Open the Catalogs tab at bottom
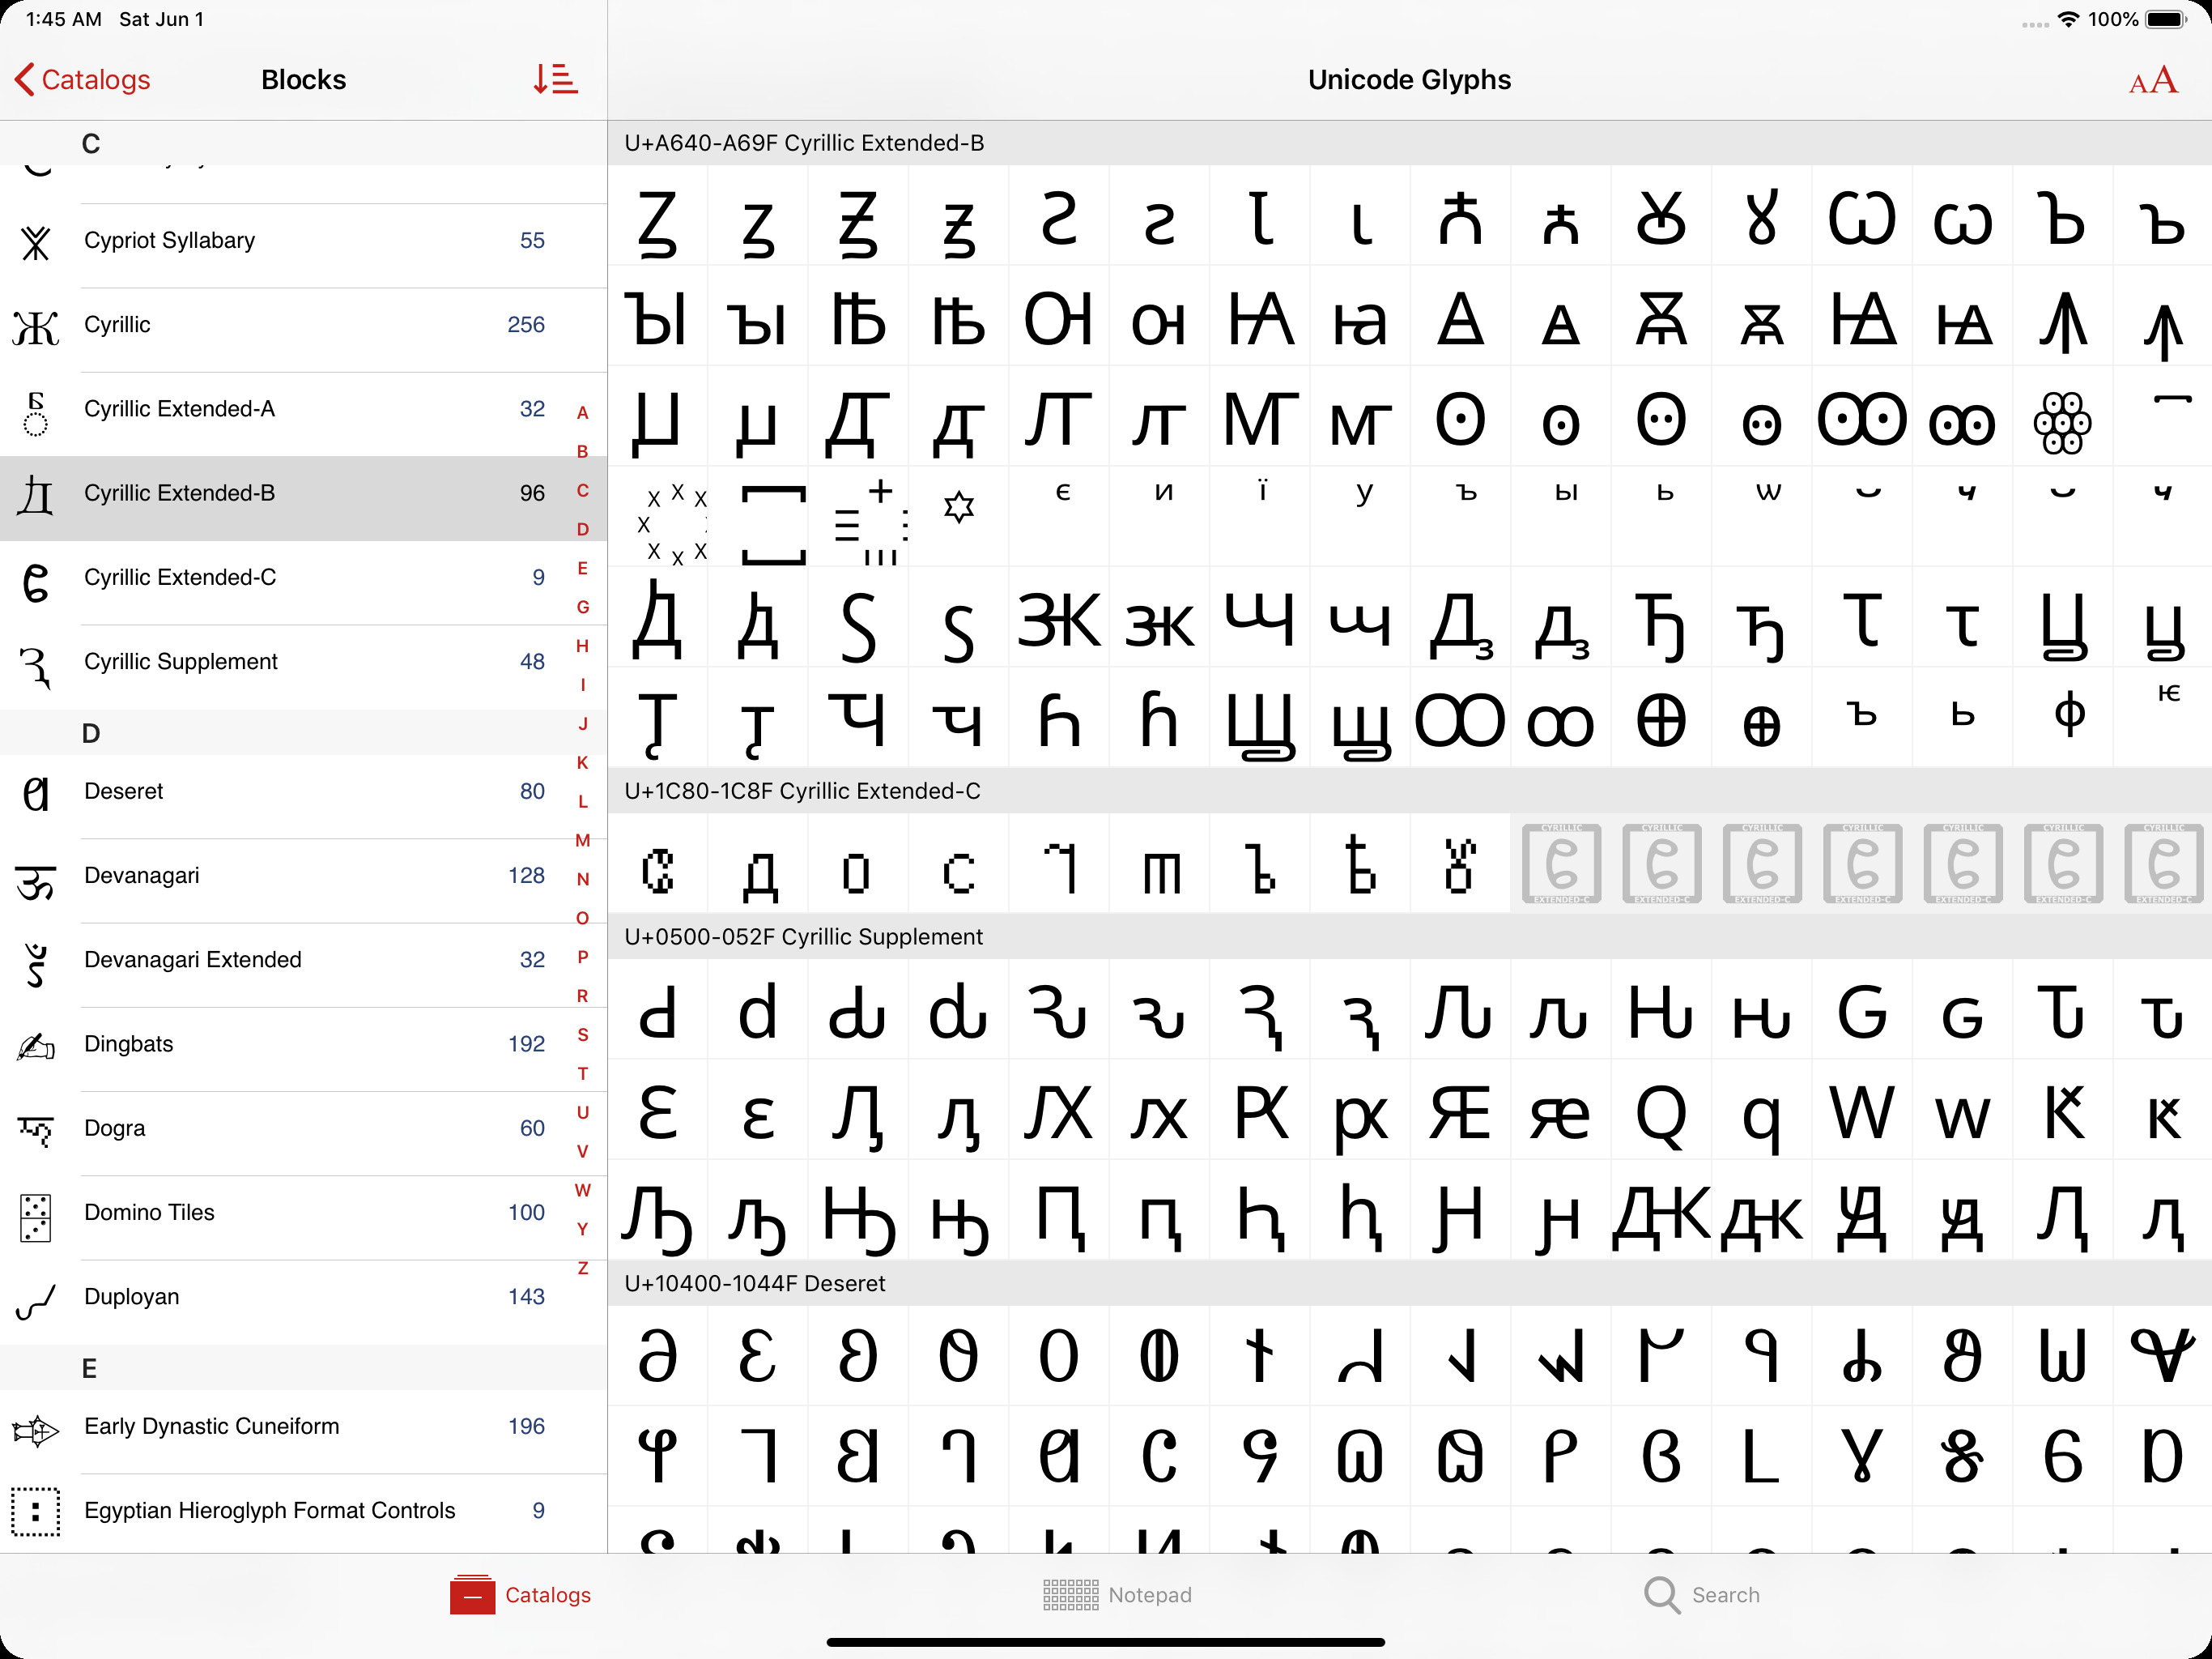 point(521,1595)
